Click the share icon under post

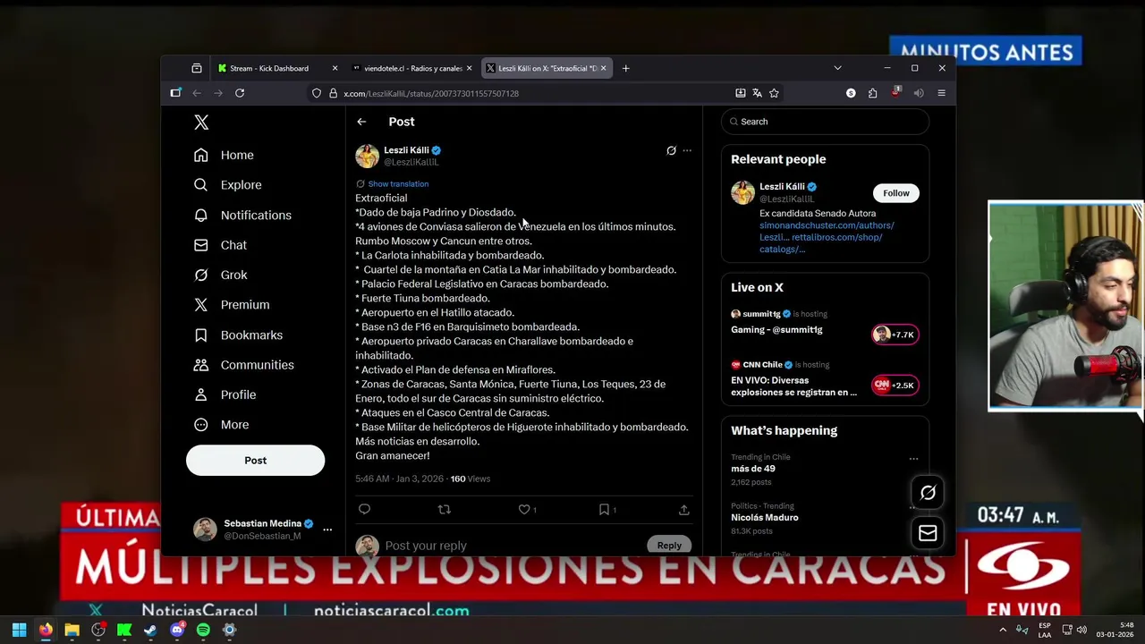click(683, 509)
